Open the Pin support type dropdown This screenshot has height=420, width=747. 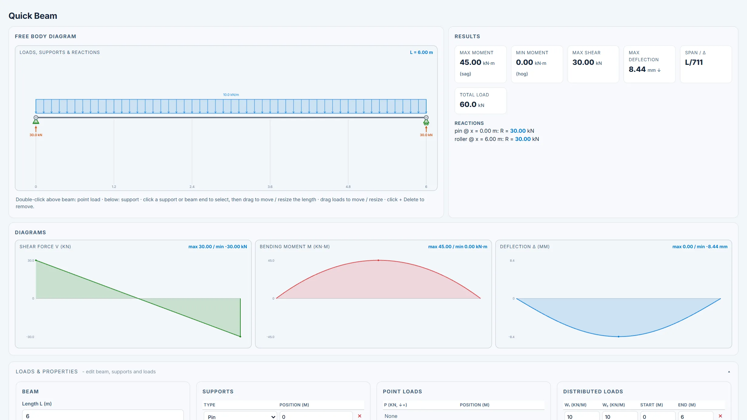click(240, 416)
